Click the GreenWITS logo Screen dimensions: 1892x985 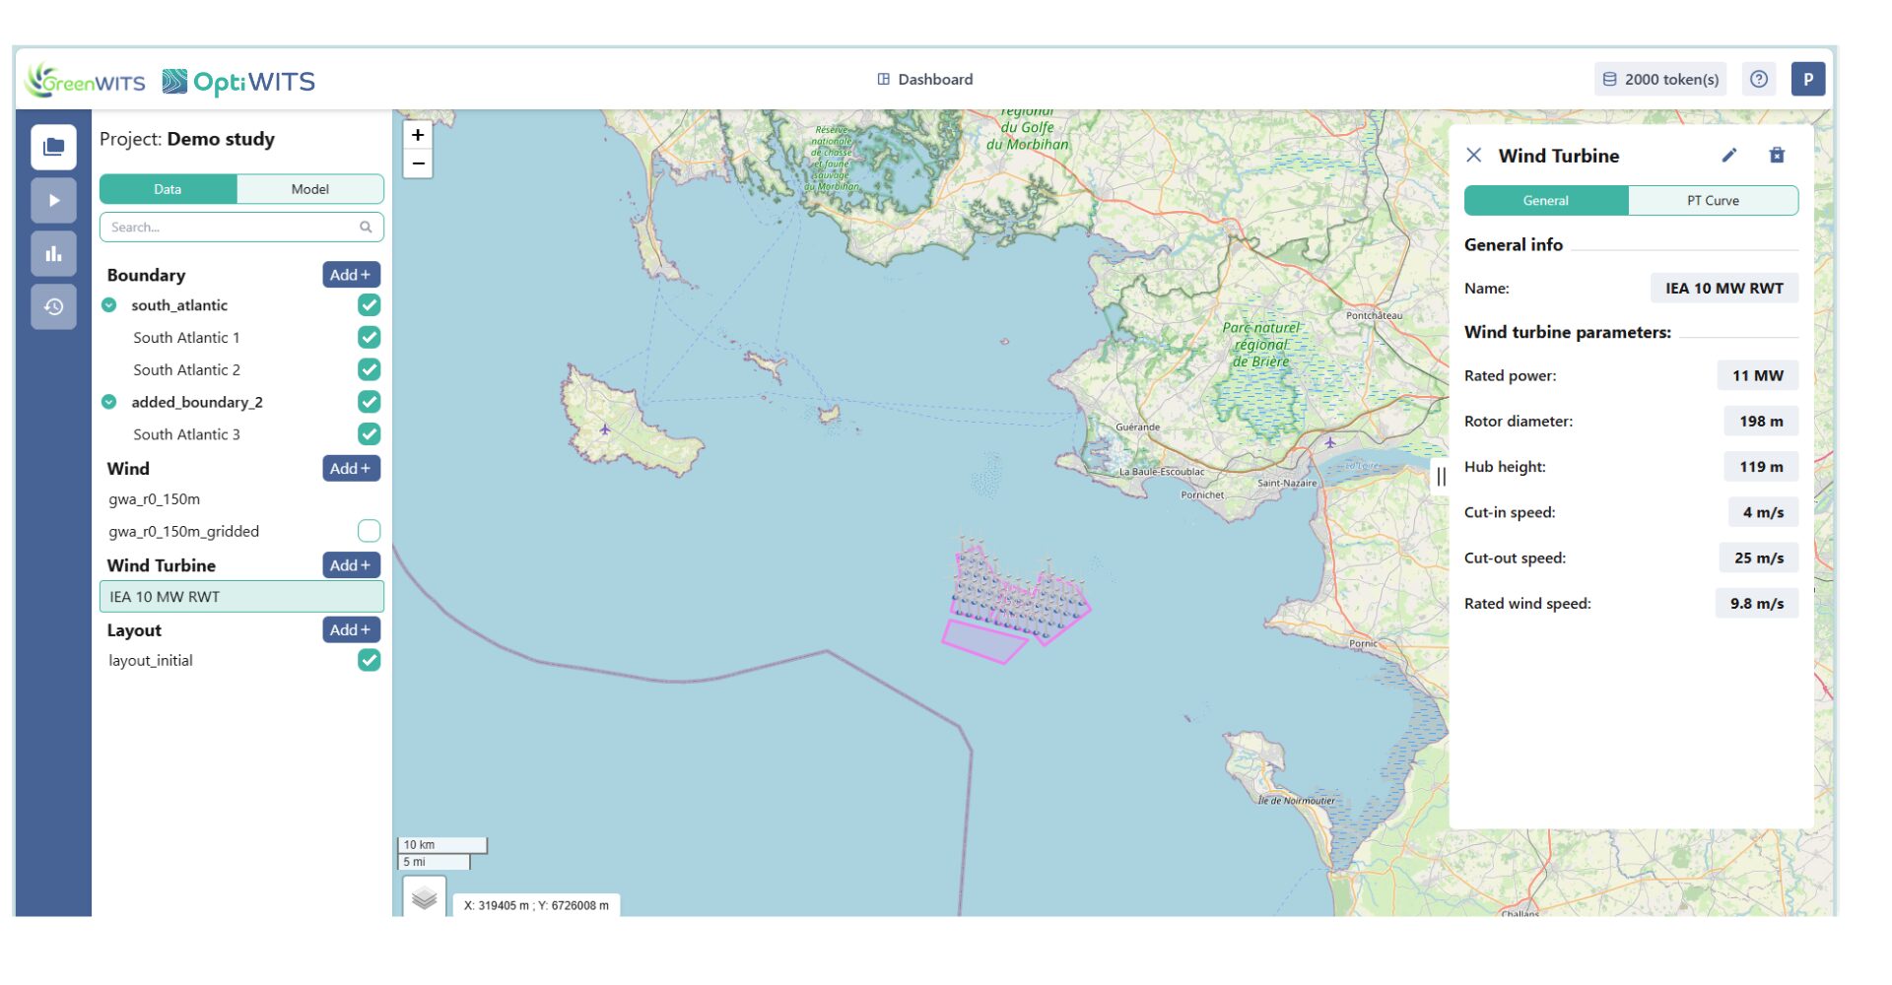[86, 81]
